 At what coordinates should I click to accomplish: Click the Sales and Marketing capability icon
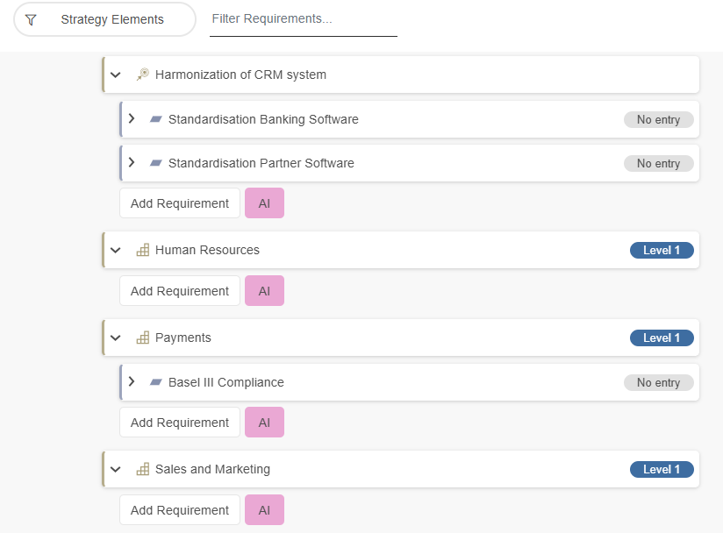[x=142, y=469]
